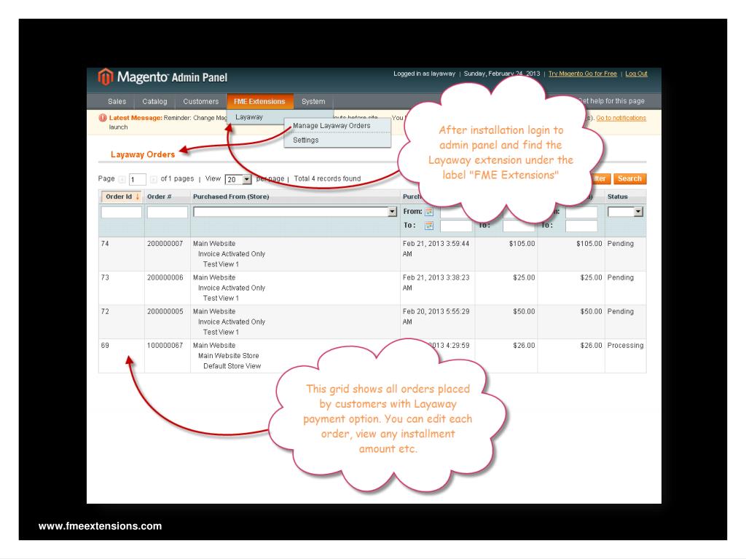Click the Order Id filter field
The height and width of the screenshot is (559, 746).
(122, 212)
